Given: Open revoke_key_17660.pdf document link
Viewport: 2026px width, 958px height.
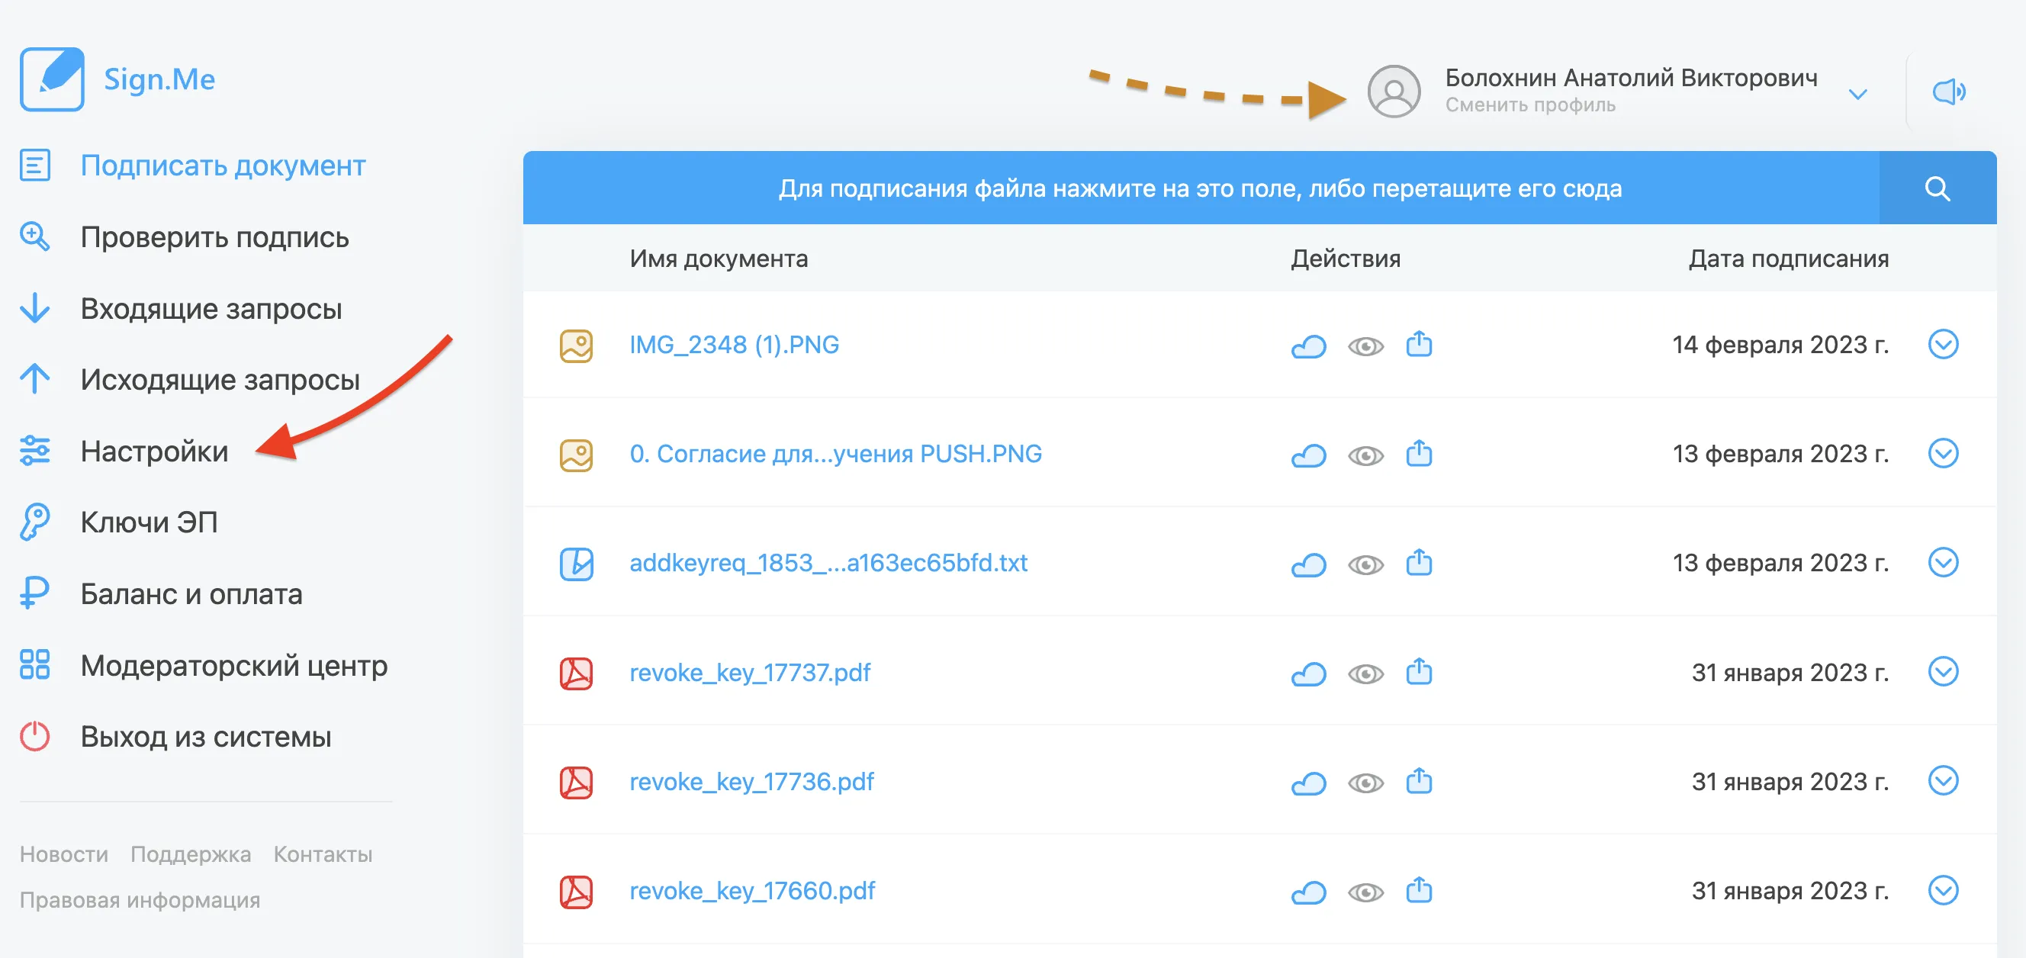Looking at the screenshot, I should (752, 892).
